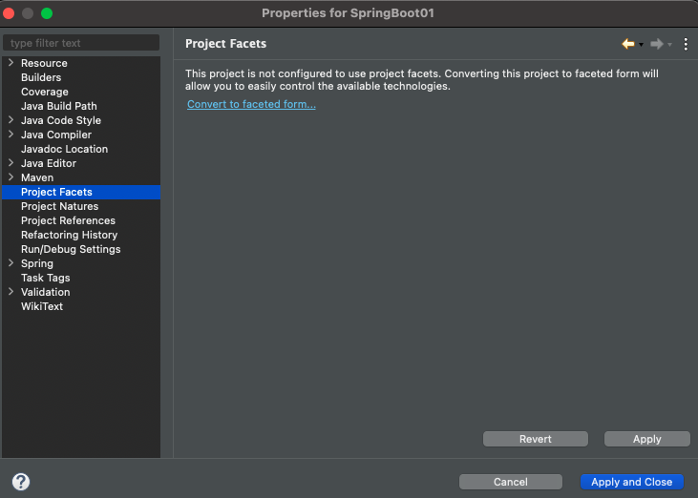
Task: Open the three-dot view menu
Action: tap(686, 44)
